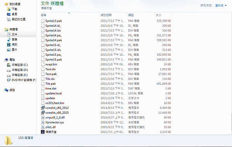Viewport: 232px width, 147px height.
Task: Click the 325,309 KB size value
Action: tap(164, 21)
